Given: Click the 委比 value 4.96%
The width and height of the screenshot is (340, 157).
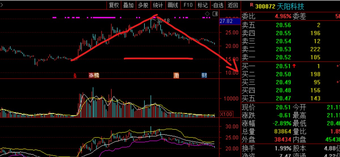Looking at the screenshot, I should [x=283, y=16].
